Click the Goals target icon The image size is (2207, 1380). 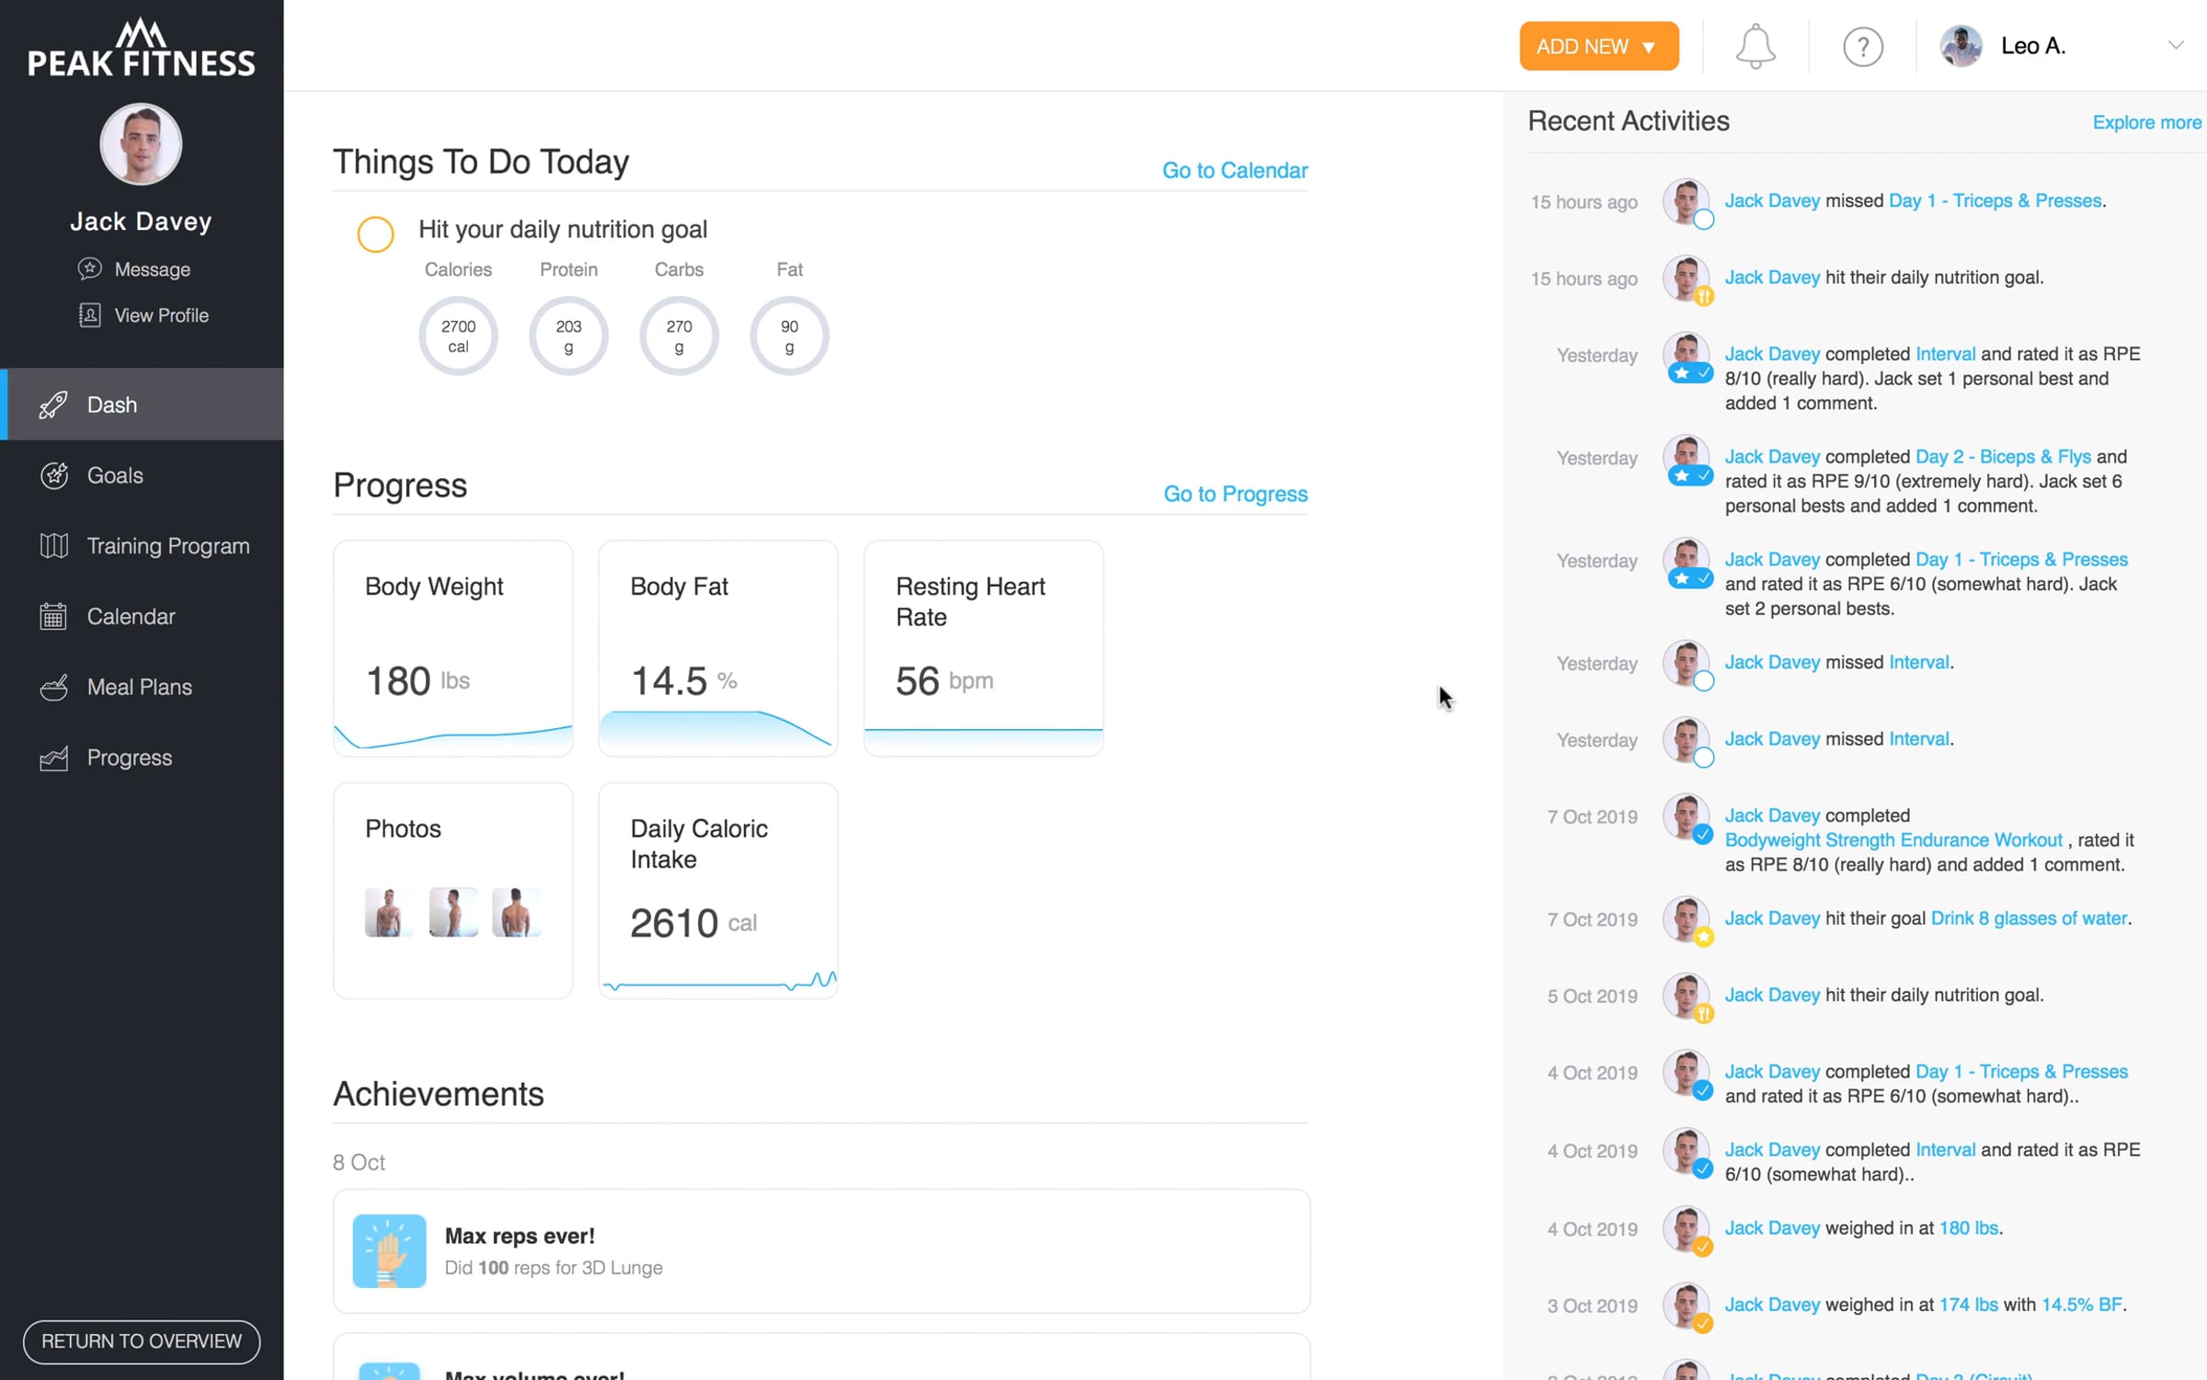click(54, 475)
